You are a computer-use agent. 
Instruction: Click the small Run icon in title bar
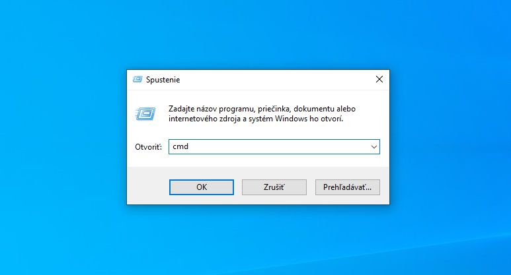coord(138,79)
